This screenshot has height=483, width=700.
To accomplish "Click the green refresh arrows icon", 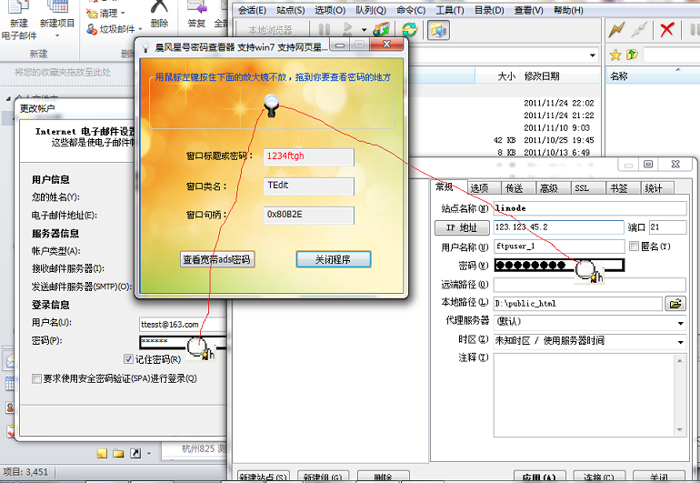I will point(410,30).
